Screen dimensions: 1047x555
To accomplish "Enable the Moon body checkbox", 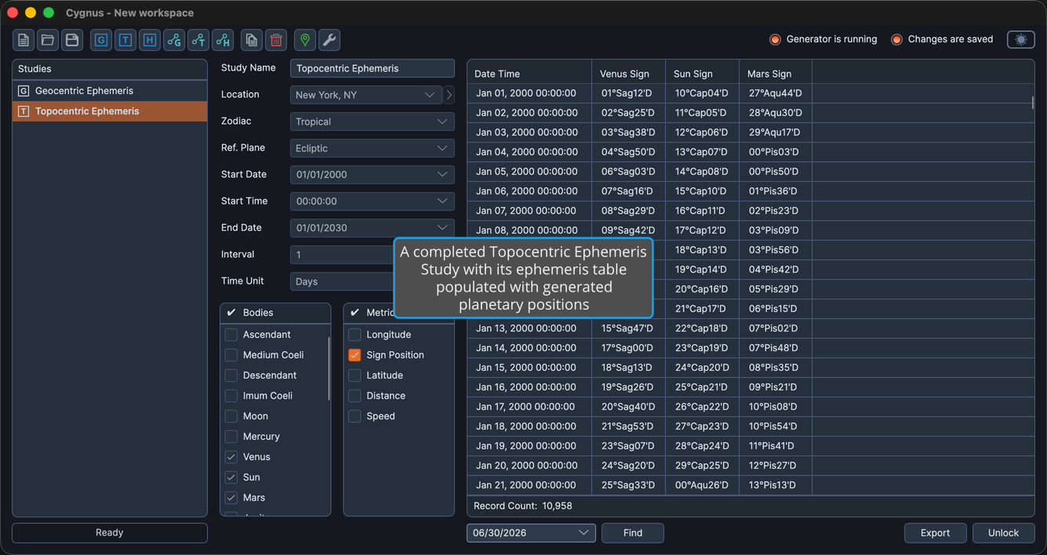I will click(x=231, y=416).
